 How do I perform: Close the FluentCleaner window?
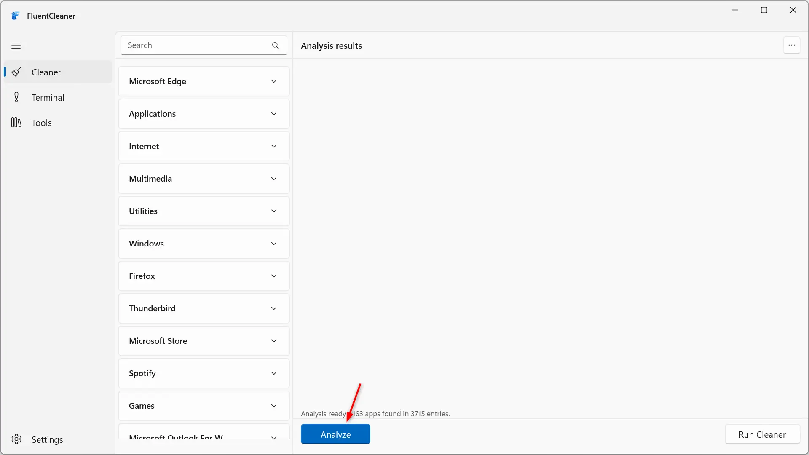[x=793, y=10]
